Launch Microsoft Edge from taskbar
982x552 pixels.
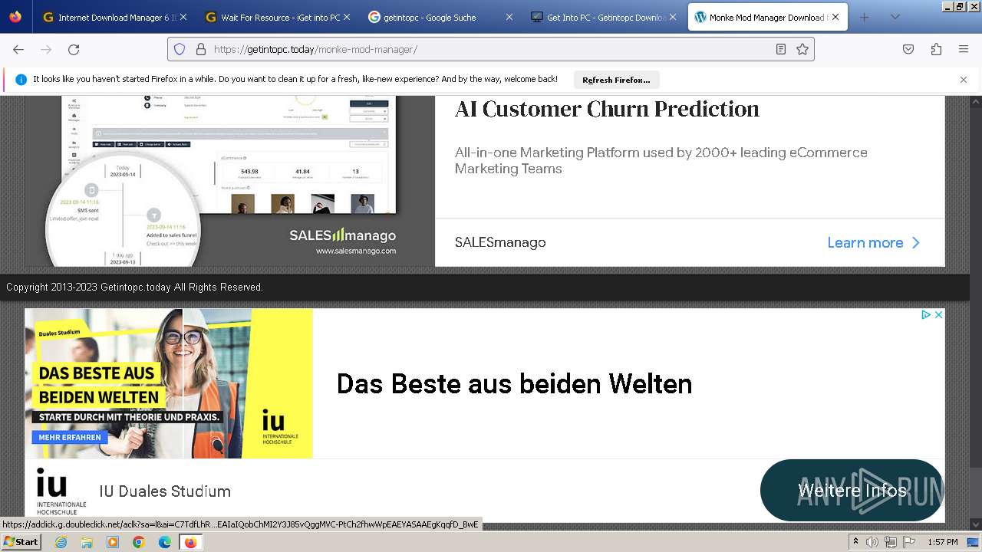(165, 542)
